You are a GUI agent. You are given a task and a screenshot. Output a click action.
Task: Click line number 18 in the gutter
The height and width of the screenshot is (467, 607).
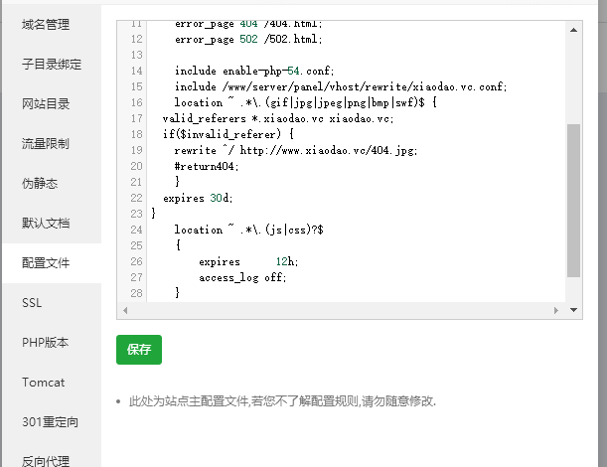tap(135, 134)
